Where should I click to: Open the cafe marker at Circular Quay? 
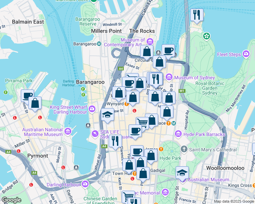point(168,51)
